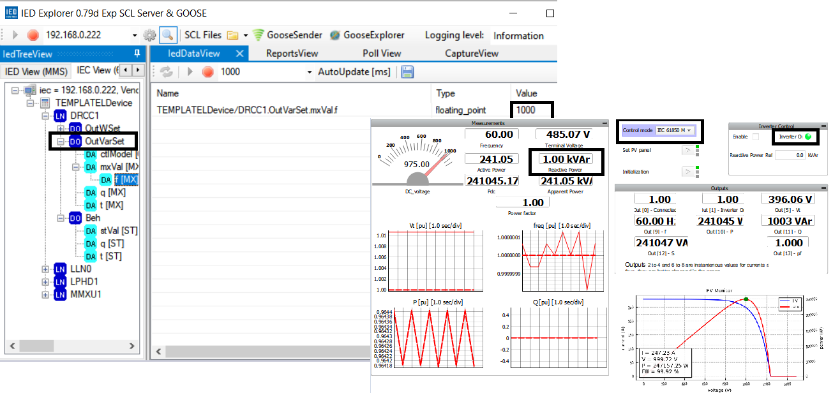Image resolution: width=833 pixels, height=402 pixels.
Task: Save data with the floppy disk icon
Action: click(x=407, y=72)
